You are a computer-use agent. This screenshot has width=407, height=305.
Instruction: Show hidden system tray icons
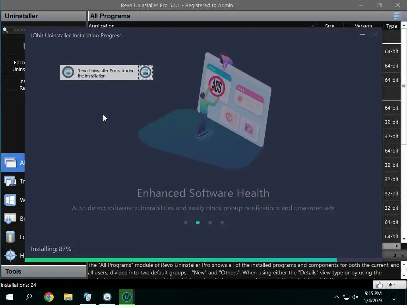pyautogui.click(x=336, y=297)
